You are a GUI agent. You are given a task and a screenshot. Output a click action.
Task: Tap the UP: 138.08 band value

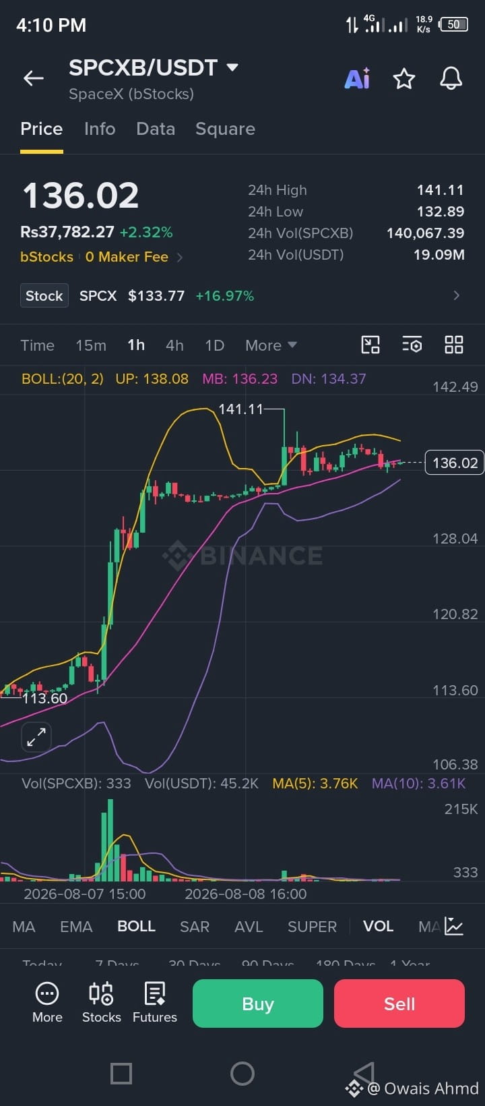pos(152,379)
